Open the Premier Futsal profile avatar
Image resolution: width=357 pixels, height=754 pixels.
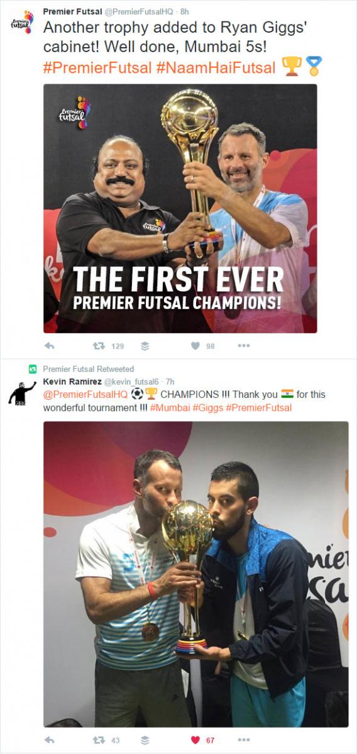(x=22, y=22)
